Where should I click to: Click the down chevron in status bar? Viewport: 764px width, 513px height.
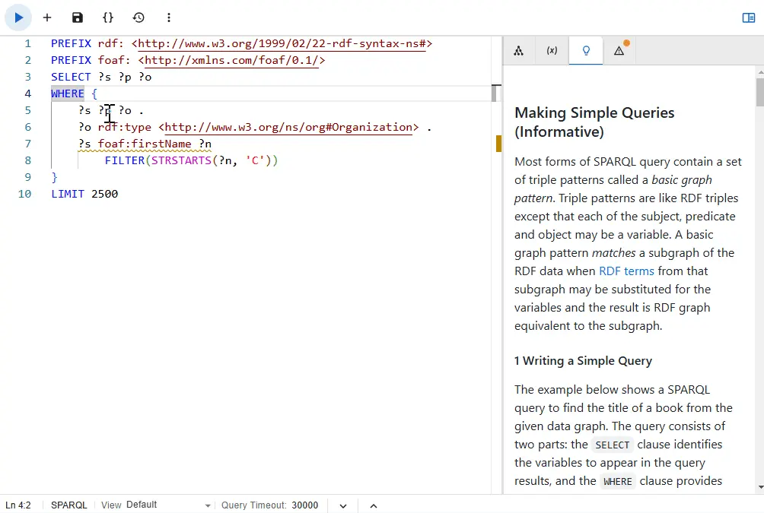[343, 505]
